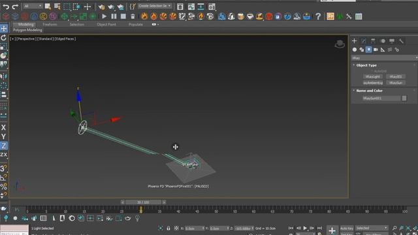Select the Space Warps category in the Create panel
This screenshot has height=235, width=418.
click(x=390, y=50)
